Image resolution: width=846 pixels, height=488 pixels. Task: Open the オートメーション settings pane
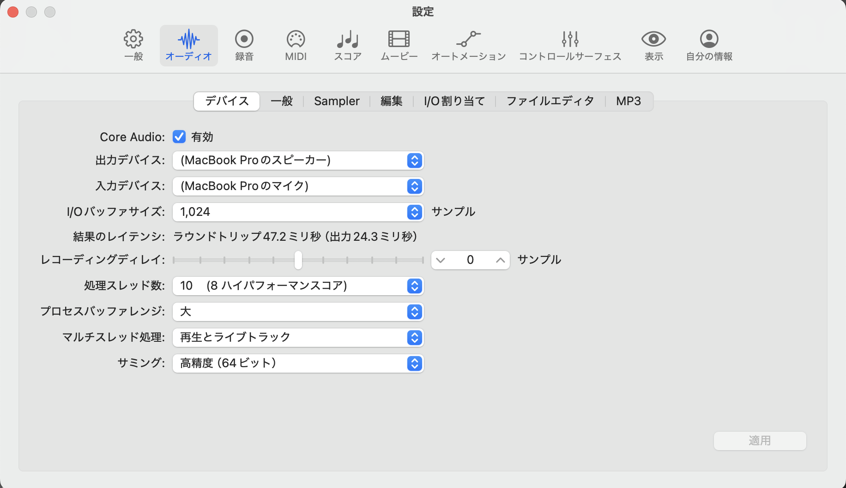tap(469, 45)
